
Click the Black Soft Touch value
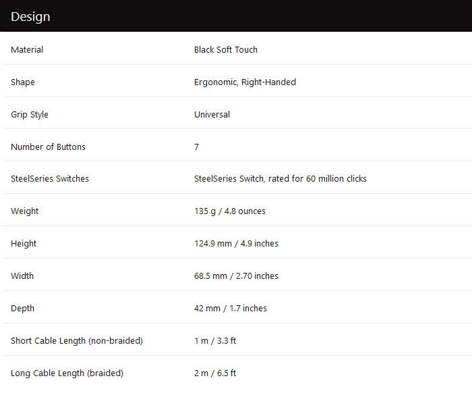click(226, 50)
